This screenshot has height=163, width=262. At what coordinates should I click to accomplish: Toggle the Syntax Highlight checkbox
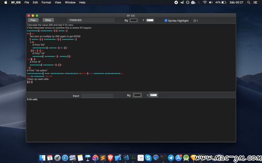(x=166, y=20)
